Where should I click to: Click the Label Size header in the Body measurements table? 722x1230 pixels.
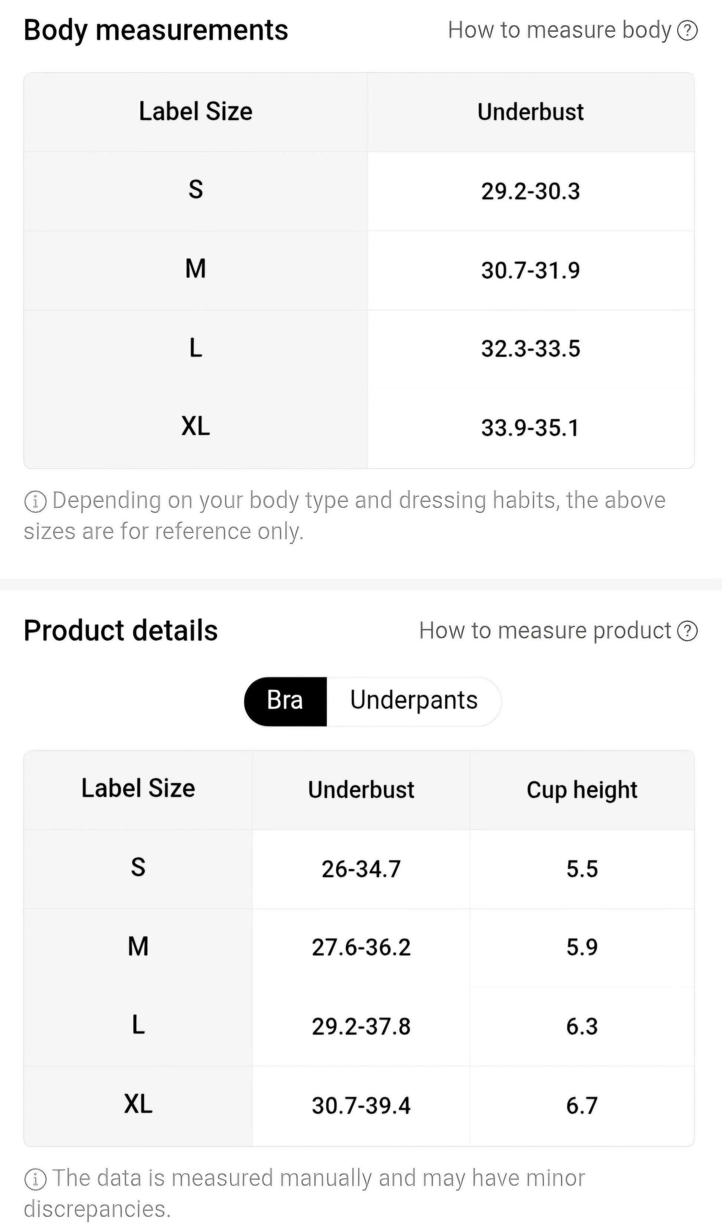195,112
